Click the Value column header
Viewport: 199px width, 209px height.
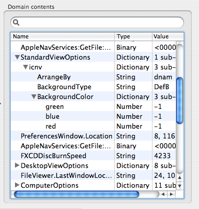pos(168,36)
